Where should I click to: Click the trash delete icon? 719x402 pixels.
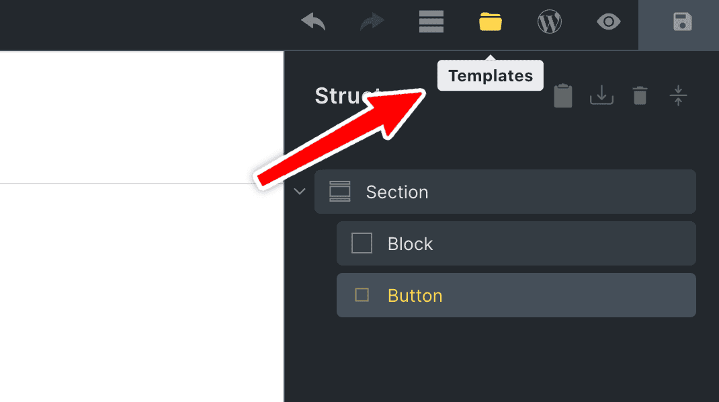(x=640, y=96)
